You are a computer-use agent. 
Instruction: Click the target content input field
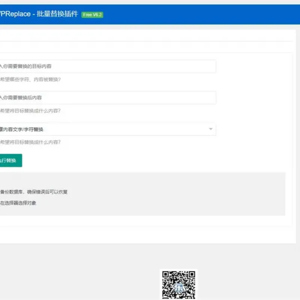pyautogui.click(x=108, y=66)
